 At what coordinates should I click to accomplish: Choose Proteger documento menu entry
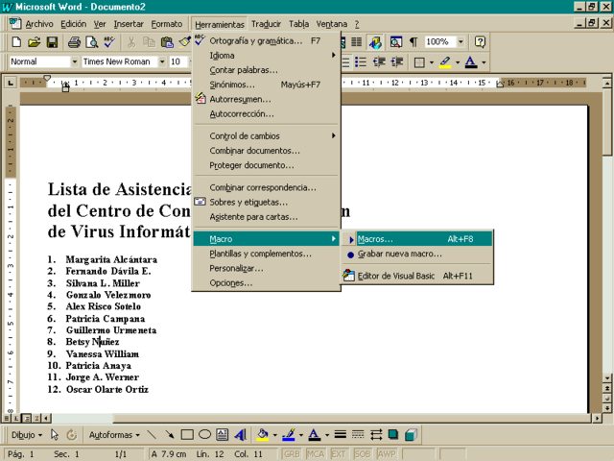pyautogui.click(x=267, y=165)
